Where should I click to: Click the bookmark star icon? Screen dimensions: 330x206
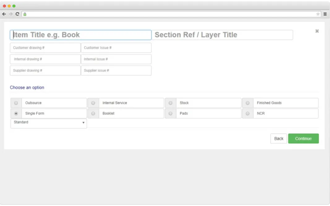pos(318,14)
